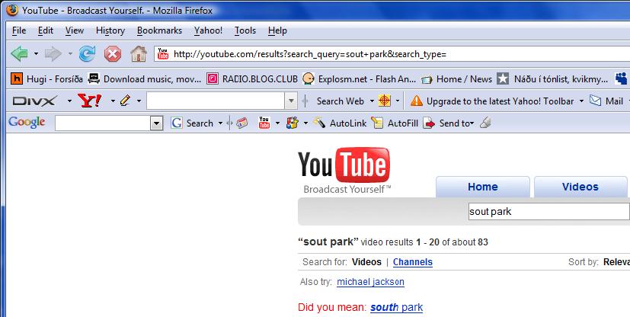Open the RADIO.BLOG.CLUB bookmark
The width and height of the screenshot is (630, 317).
pos(252,78)
